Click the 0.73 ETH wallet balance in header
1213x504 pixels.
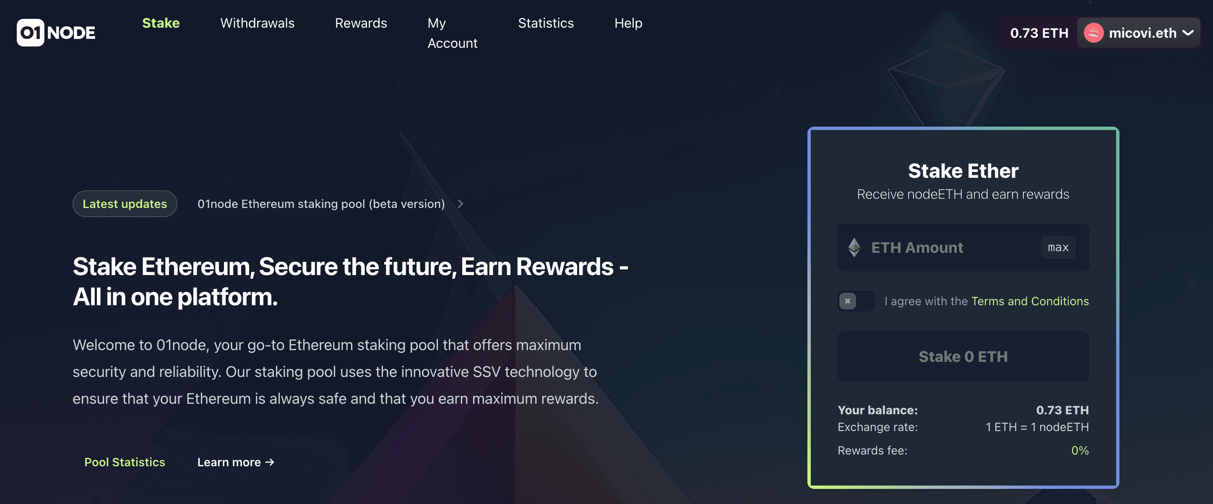(1038, 33)
